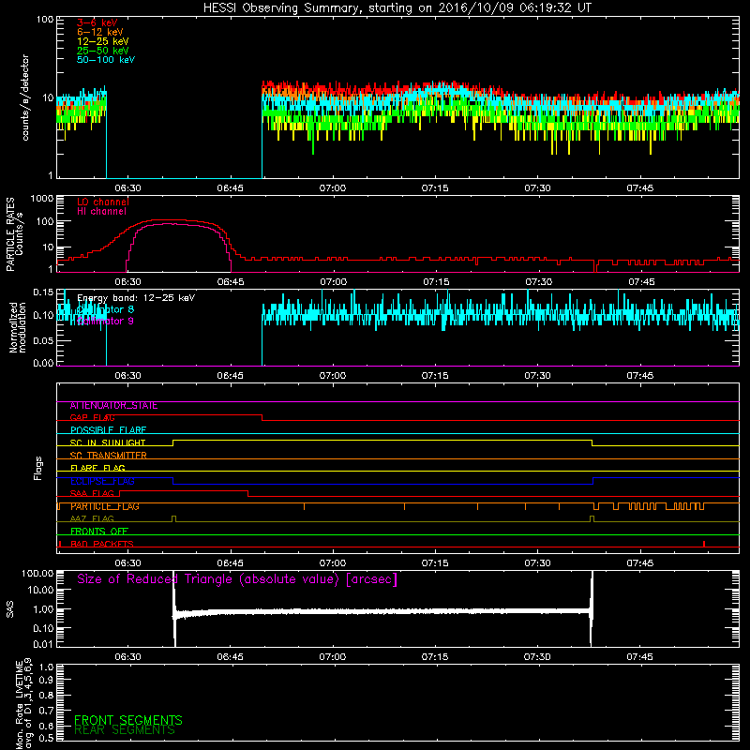The image size is (750, 750).
Task: Click the SAA_FLAG label
Action: coord(92,494)
